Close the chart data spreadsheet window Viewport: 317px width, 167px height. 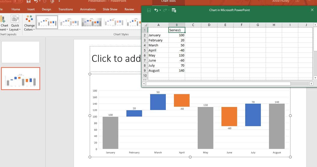tap(312, 10)
